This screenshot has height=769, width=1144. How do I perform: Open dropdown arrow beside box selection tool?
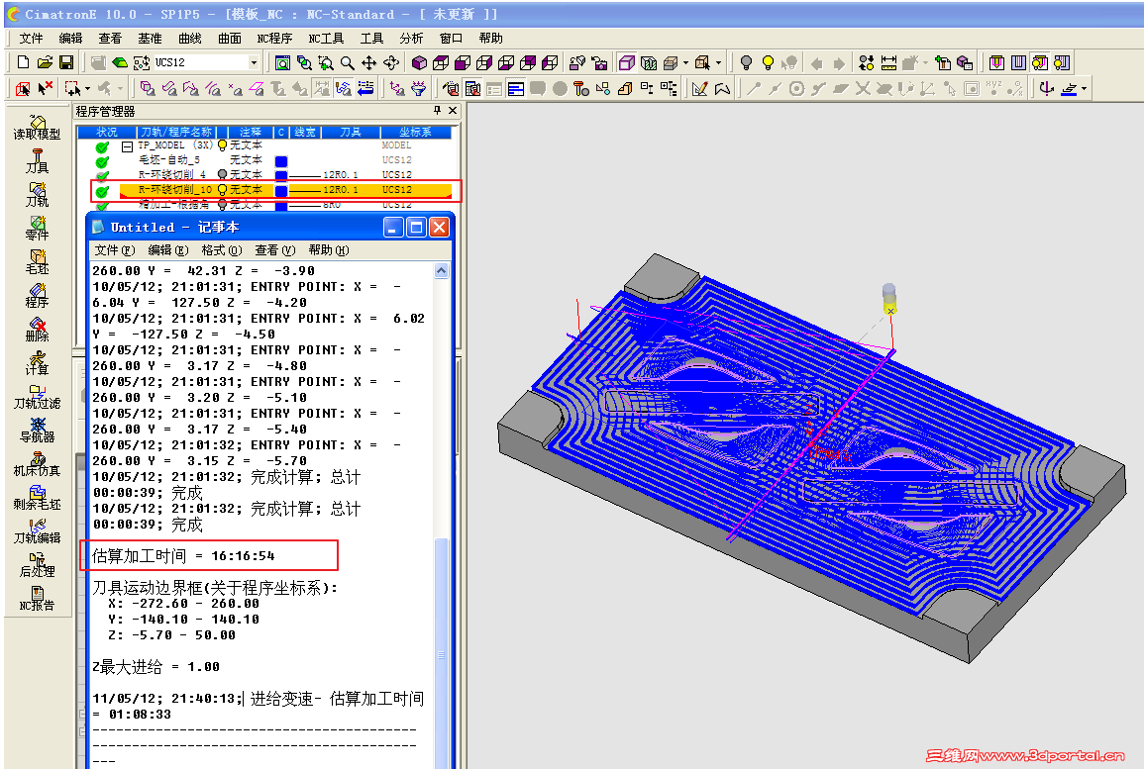point(87,89)
